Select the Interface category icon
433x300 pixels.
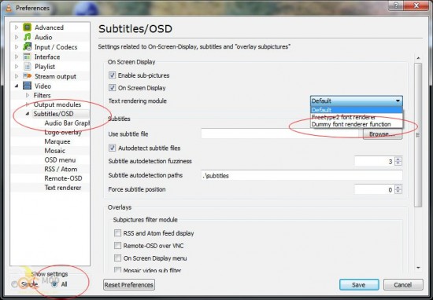(27, 57)
